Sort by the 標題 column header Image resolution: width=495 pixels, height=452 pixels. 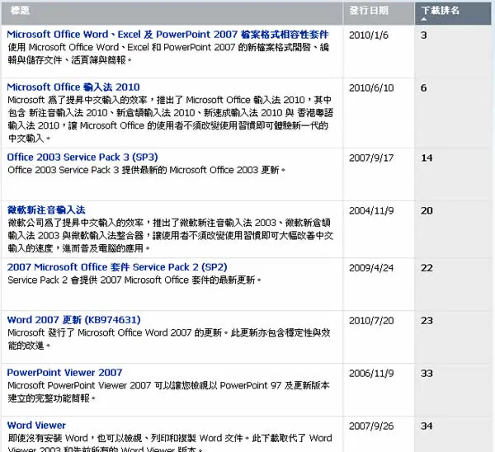point(20,11)
